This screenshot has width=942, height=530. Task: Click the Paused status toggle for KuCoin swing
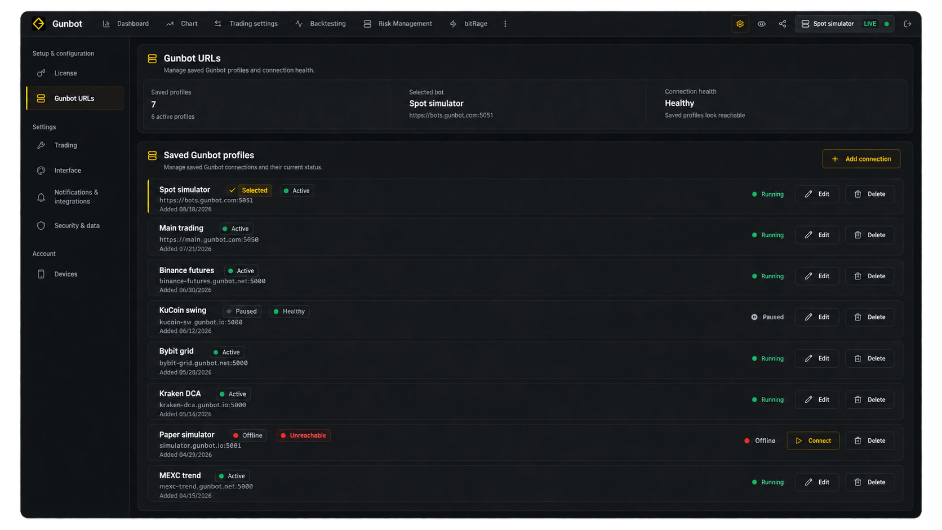click(x=767, y=317)
